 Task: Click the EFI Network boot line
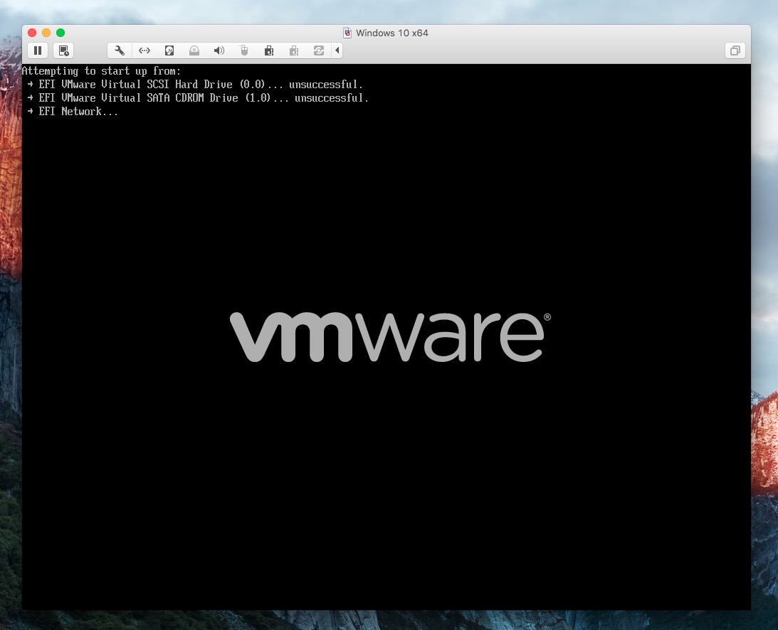click(78, 112)
